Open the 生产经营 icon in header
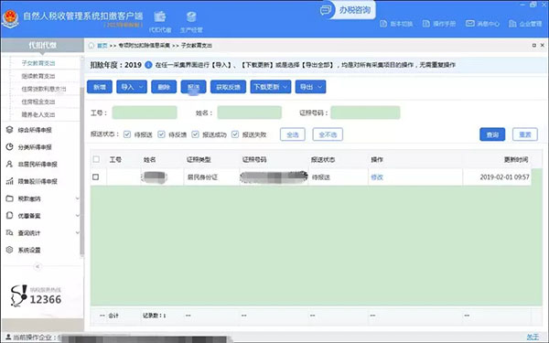The image size is (549, 343). click(x=191, y=16)
